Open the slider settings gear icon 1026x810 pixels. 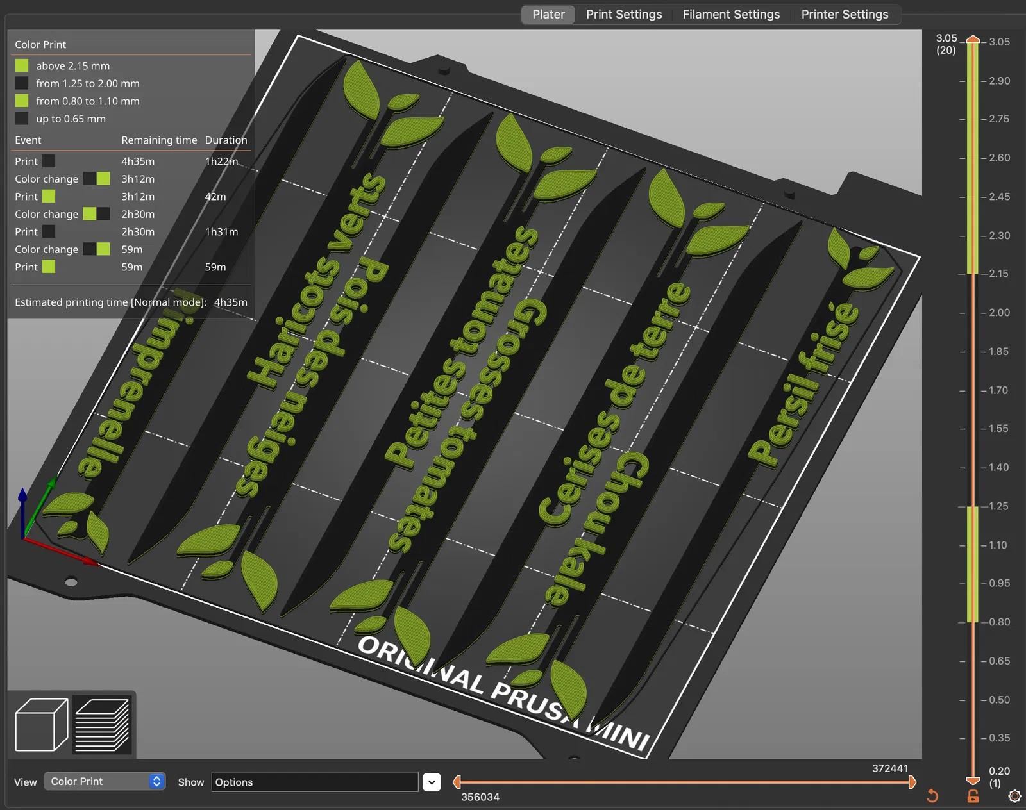[x=1014, y=796]
